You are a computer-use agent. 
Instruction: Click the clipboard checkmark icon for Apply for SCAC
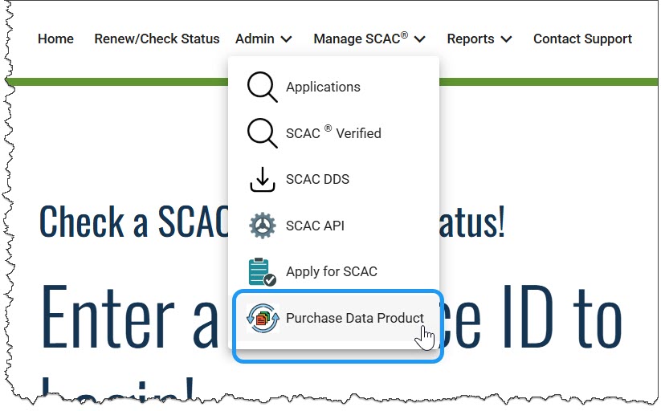262,272
